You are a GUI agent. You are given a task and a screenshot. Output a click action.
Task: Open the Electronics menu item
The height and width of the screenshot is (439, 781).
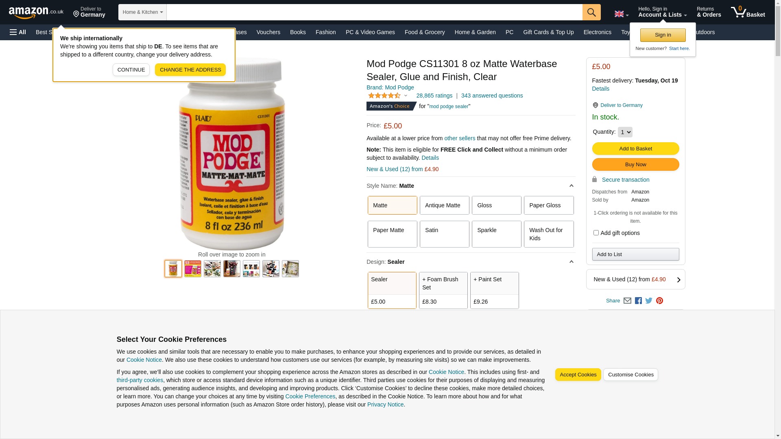(x=597, y=32)
